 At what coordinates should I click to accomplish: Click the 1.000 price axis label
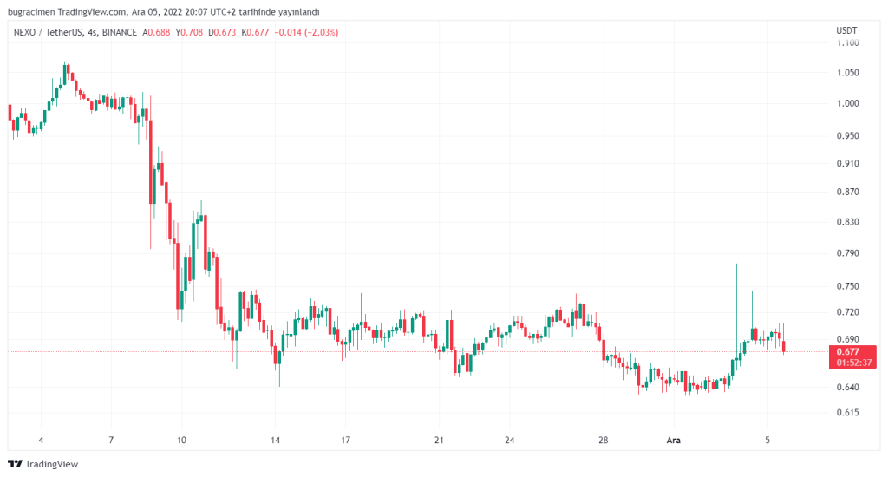click(847, 104)
